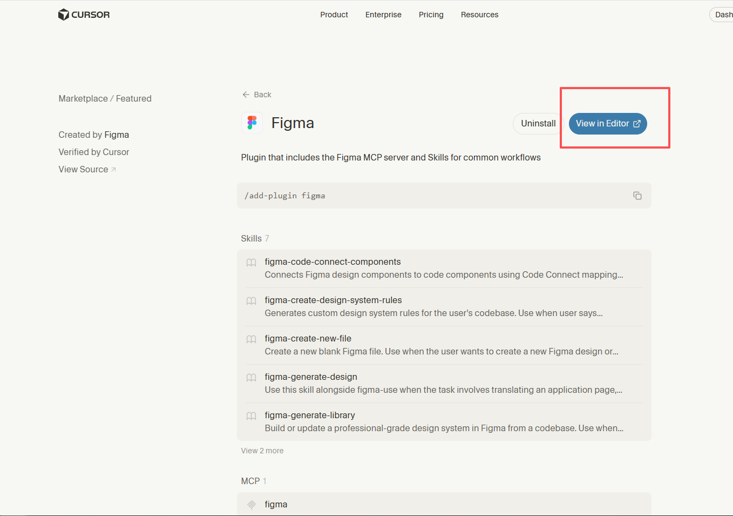Image resolution: width=733 pixels, height=516 pixels.
Task: Click the Figma plugin title
Action: pyautogui.click(x=293, y=123)
